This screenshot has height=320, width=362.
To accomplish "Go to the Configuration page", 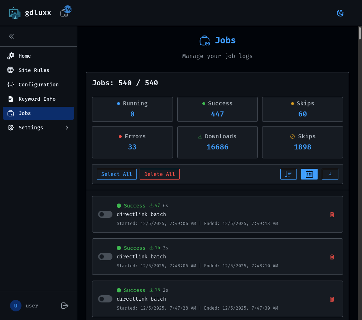I will (38, 85).
